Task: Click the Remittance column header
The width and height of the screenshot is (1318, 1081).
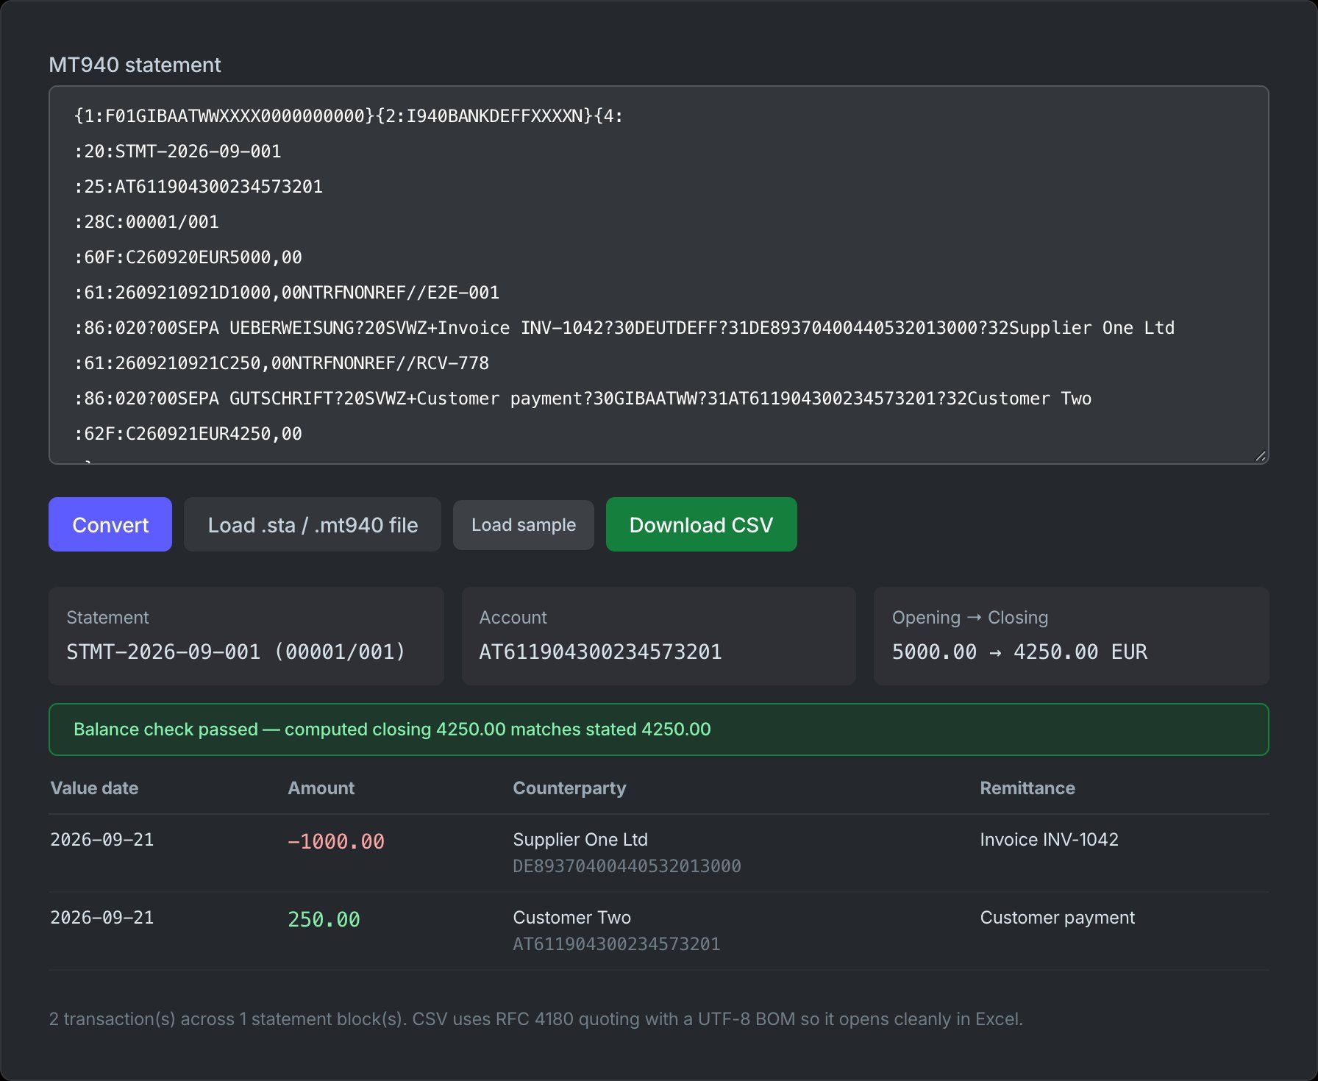Action: pos(1027,788)
